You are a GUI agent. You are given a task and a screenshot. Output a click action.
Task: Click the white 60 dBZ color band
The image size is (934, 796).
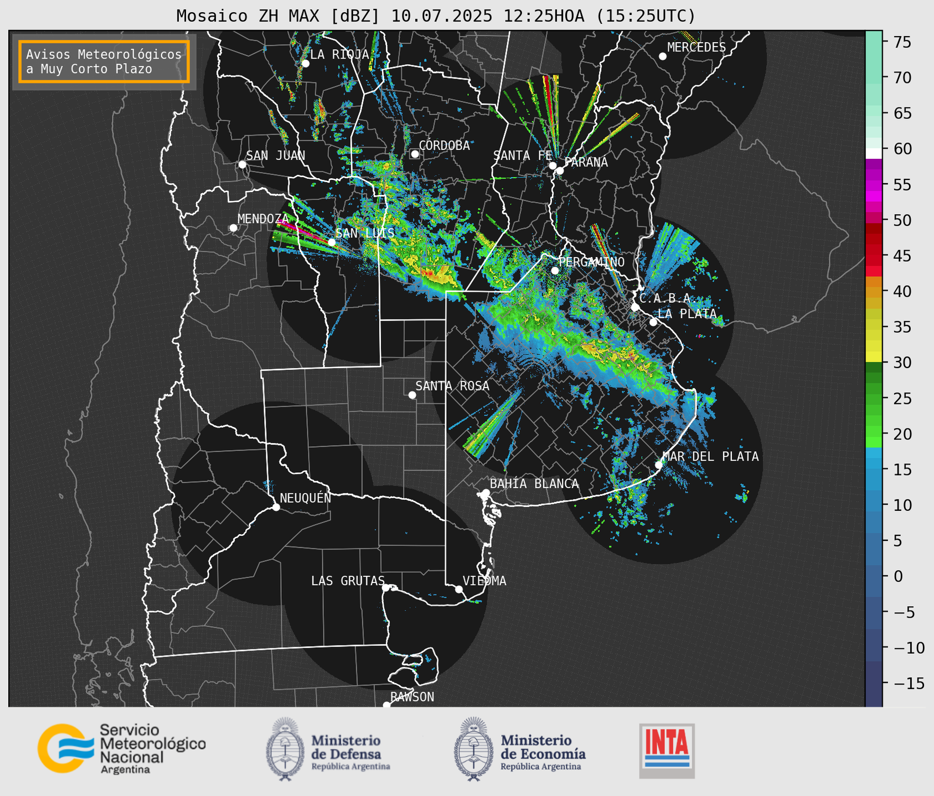click(874, 153)
